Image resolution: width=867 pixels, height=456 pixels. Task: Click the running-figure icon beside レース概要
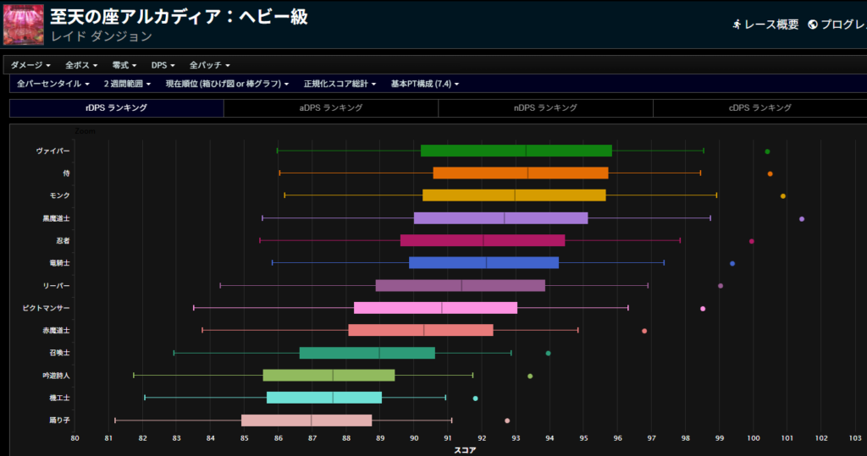coord(737,25)
